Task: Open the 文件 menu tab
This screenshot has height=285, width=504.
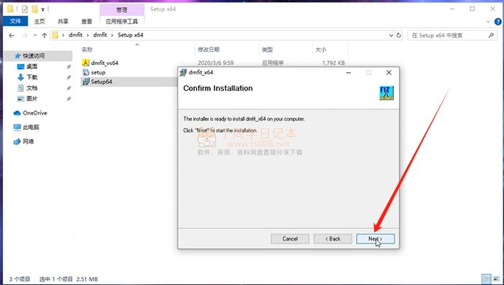Action: point(15,21)
